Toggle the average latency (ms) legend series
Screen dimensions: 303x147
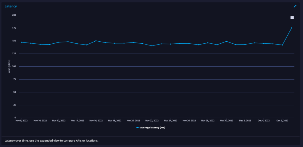[151, 128]
